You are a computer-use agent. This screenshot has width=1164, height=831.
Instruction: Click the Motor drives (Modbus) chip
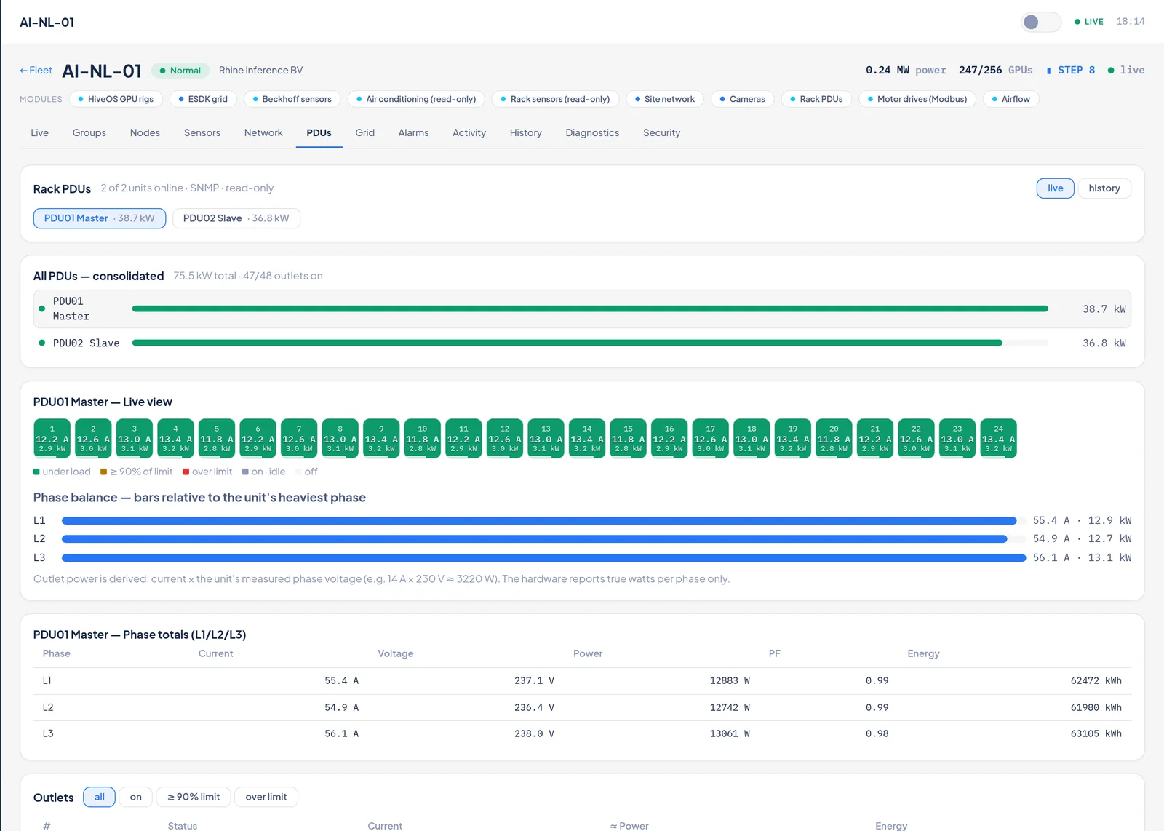917,99
